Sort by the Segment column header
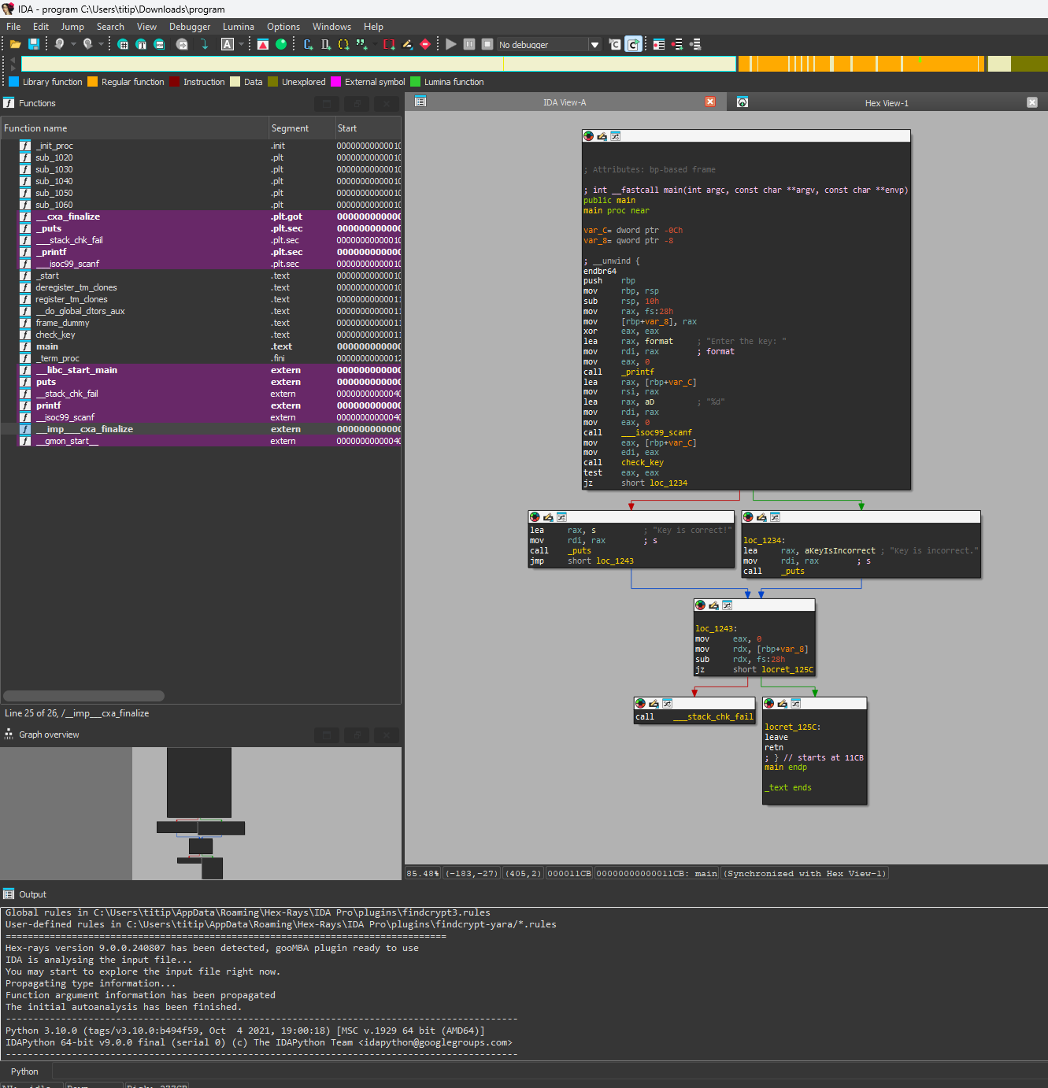This screenshot has width=1048, height=1088. pos(302,128)
